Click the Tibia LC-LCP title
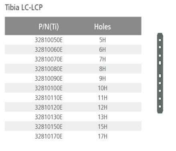 (24, 7)
